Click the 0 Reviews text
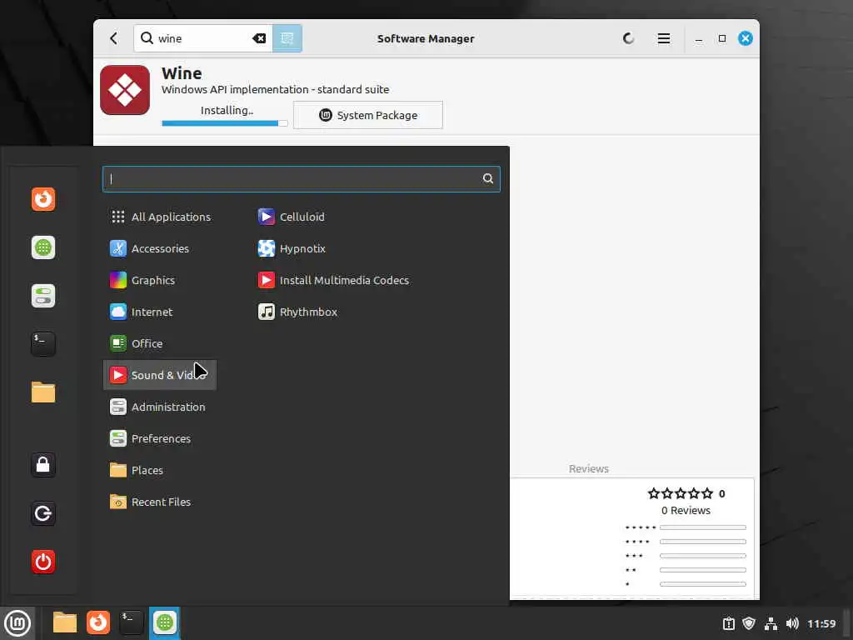 (x=686, y=511)
